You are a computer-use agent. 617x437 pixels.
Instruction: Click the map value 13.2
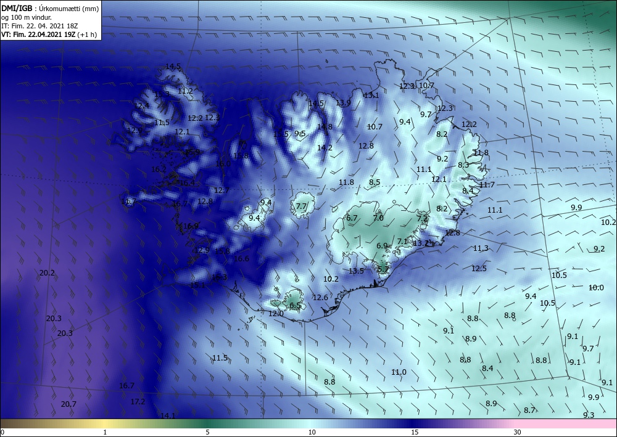420,243
